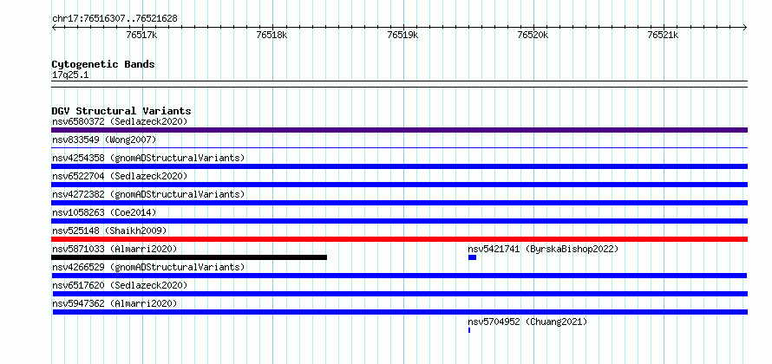Click the 76517k ruler tick label
Viewport: 772px width, 364px height.
(x=141, y=35)
